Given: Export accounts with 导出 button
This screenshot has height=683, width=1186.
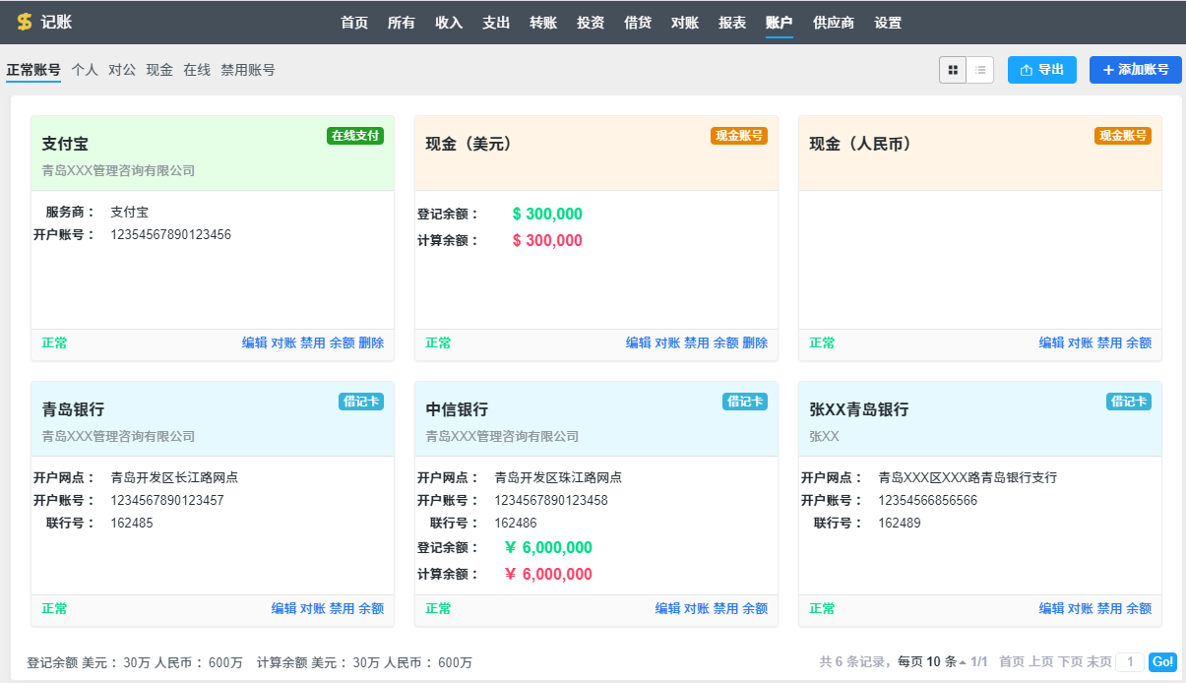Looking at the screenshot, I should (1042, 70).
